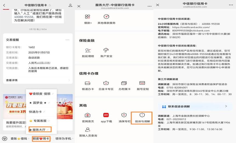Open the 办附属卡 icon
Viewport: 236px width, 143px height.
[x=124, y=83]
